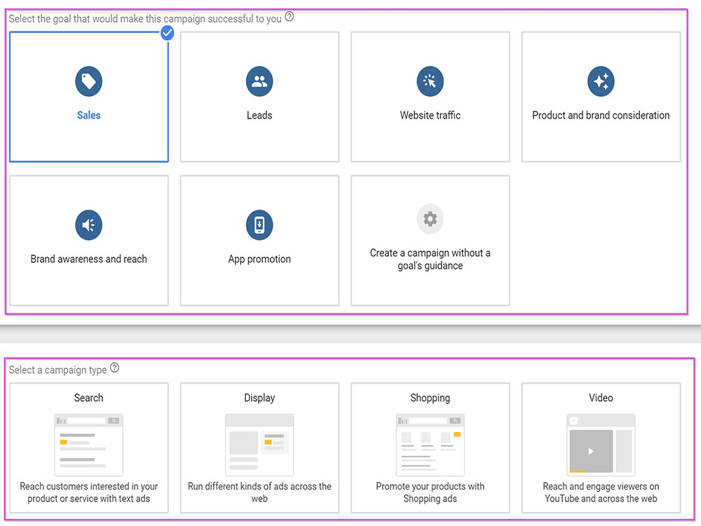Choose Brand awareness and reach label

tap(88, 259)
